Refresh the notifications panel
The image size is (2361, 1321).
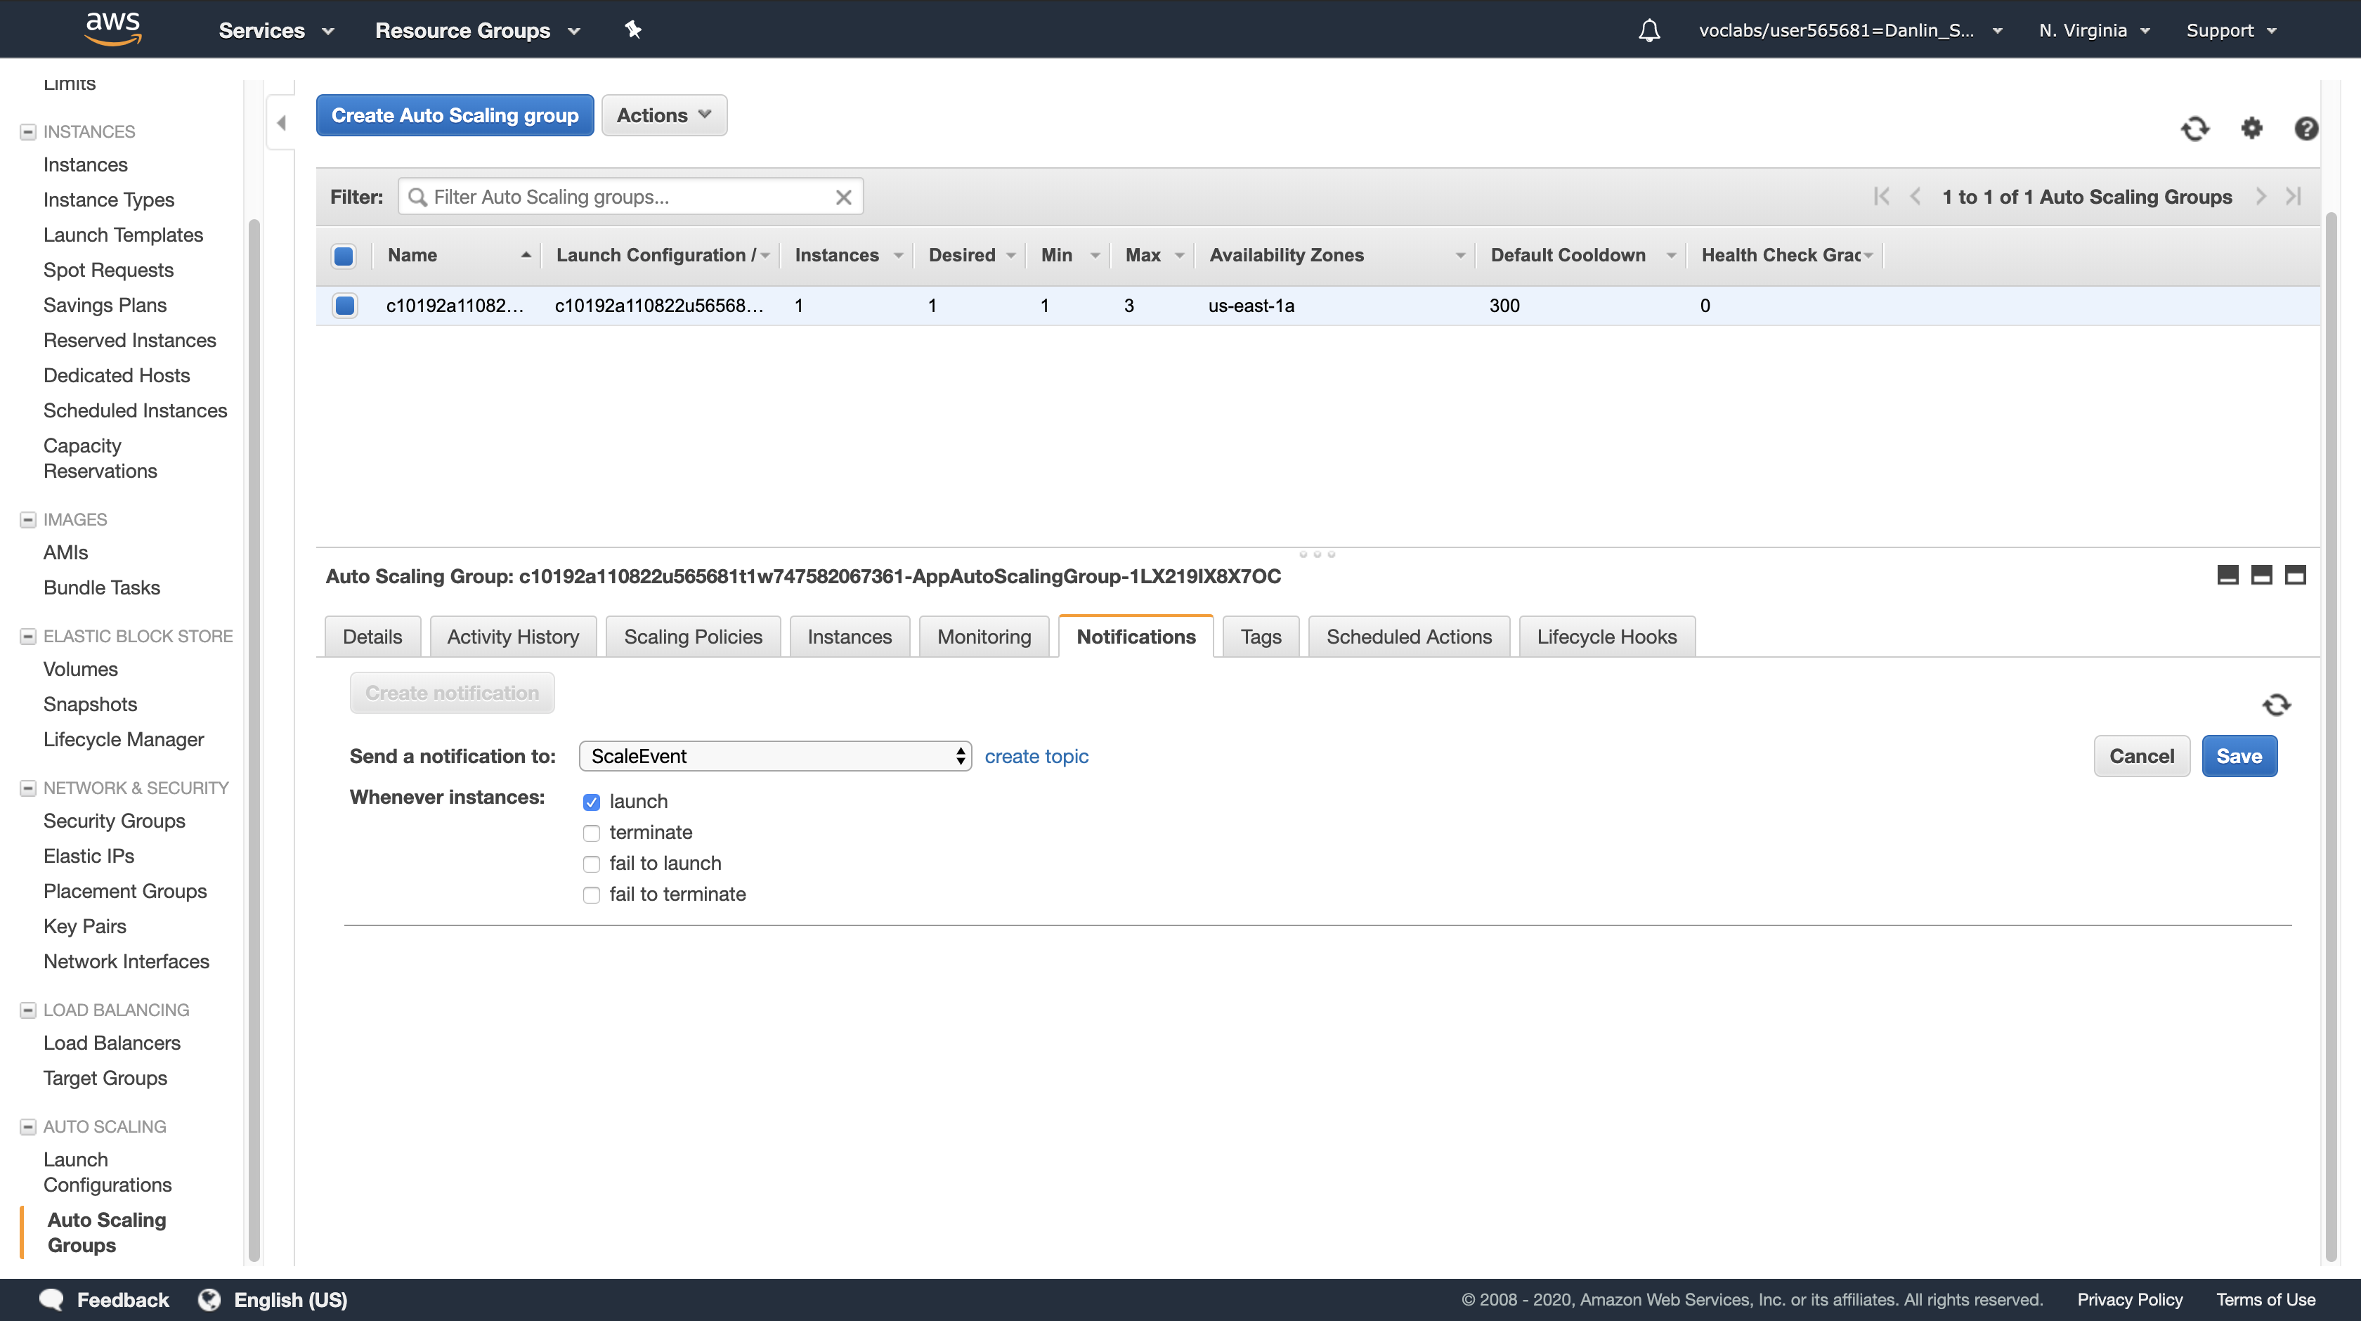click(x=2276, y=704)
